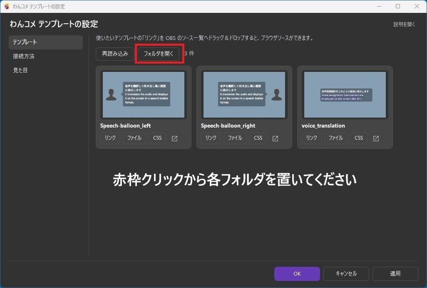Image resolution: width=427 pixels, height=288 pixels.
Task: Open the 見た目 sidebar tab
Action: (x=46, y=70)
